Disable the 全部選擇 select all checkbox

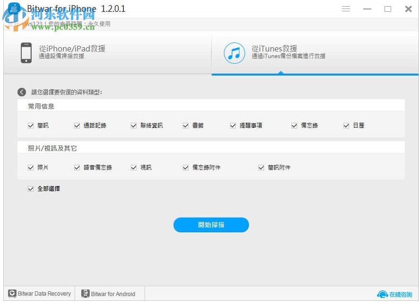tap(30, 188)
